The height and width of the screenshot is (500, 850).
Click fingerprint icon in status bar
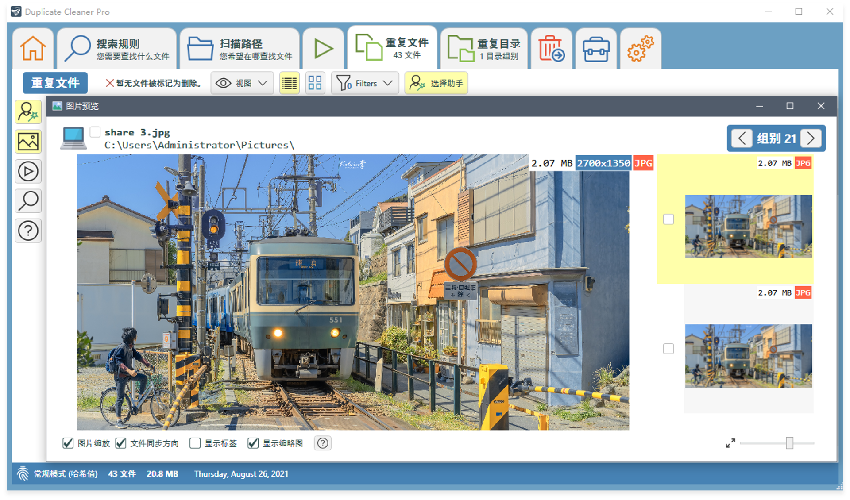click(x=23, y=473)
